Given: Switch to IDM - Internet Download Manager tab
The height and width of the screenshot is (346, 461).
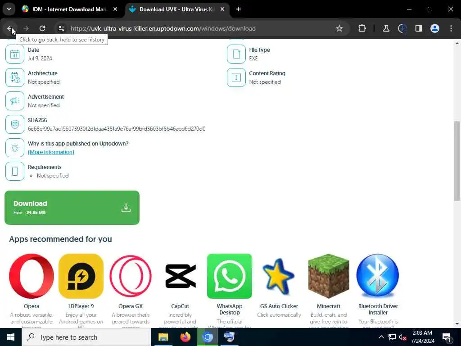Looking at the screenshot, I should pyautogui.click(x=69, y=9).
